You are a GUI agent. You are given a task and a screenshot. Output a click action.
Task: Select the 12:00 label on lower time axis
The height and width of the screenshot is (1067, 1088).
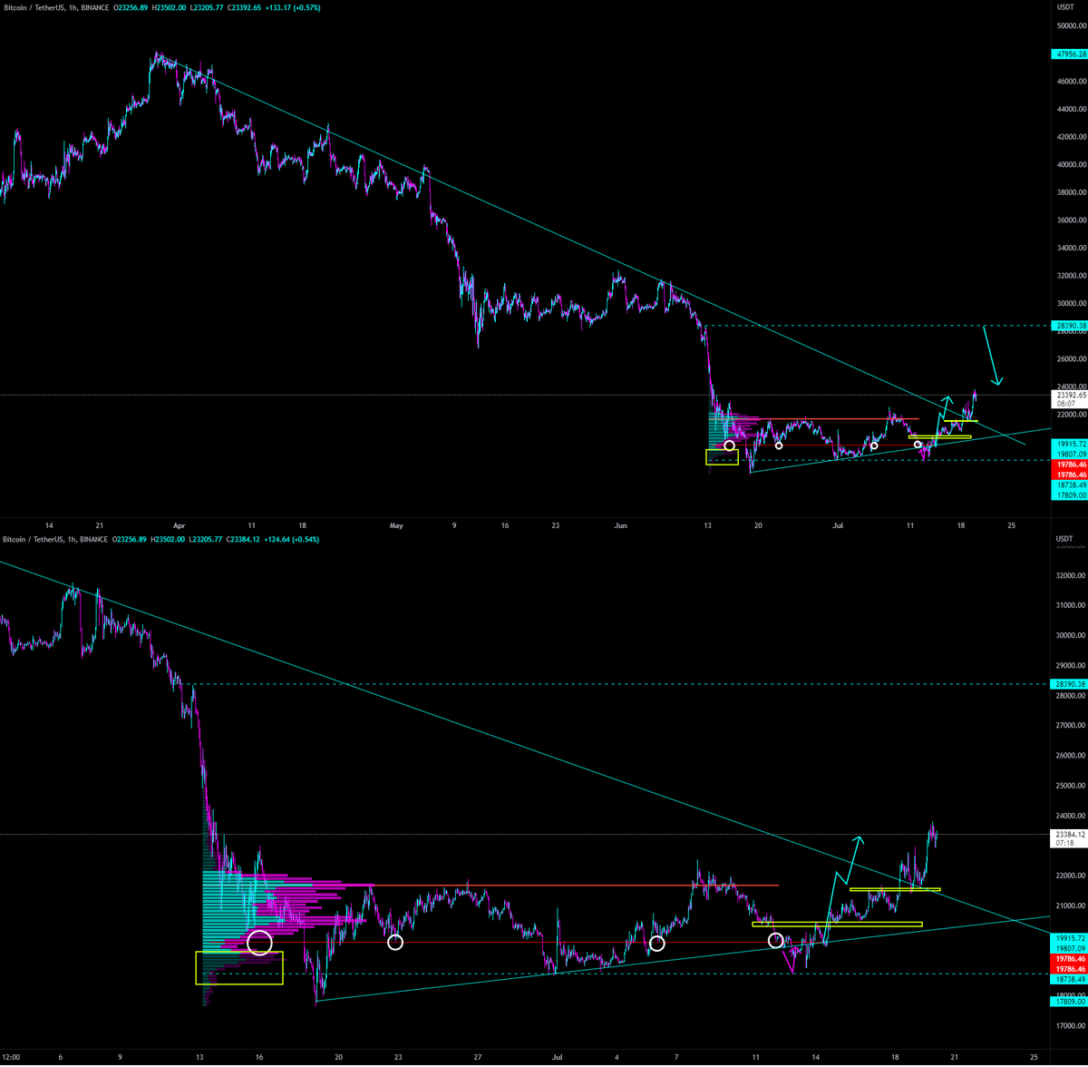point(12,1057)
